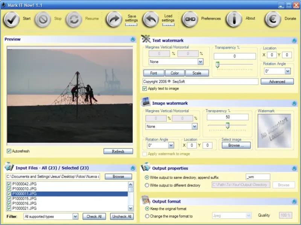This screenshot has height=225, width=301.
Task: Click the Load settings label
Action: tap(168, 18)
